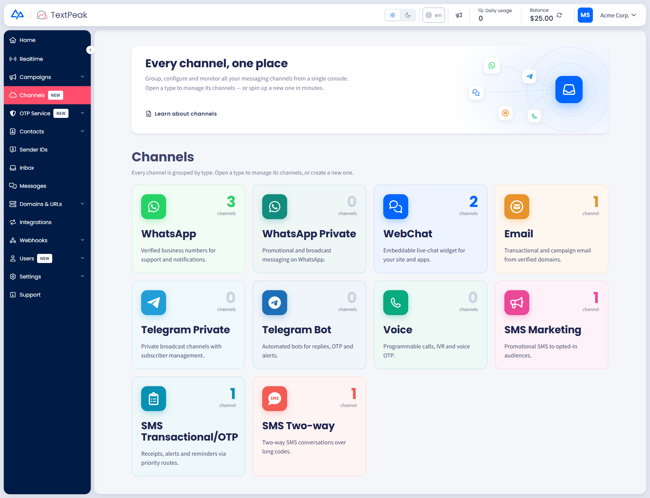Click the MS user avatar
This screenshot has width=650, height=498.
click(585, 15)
